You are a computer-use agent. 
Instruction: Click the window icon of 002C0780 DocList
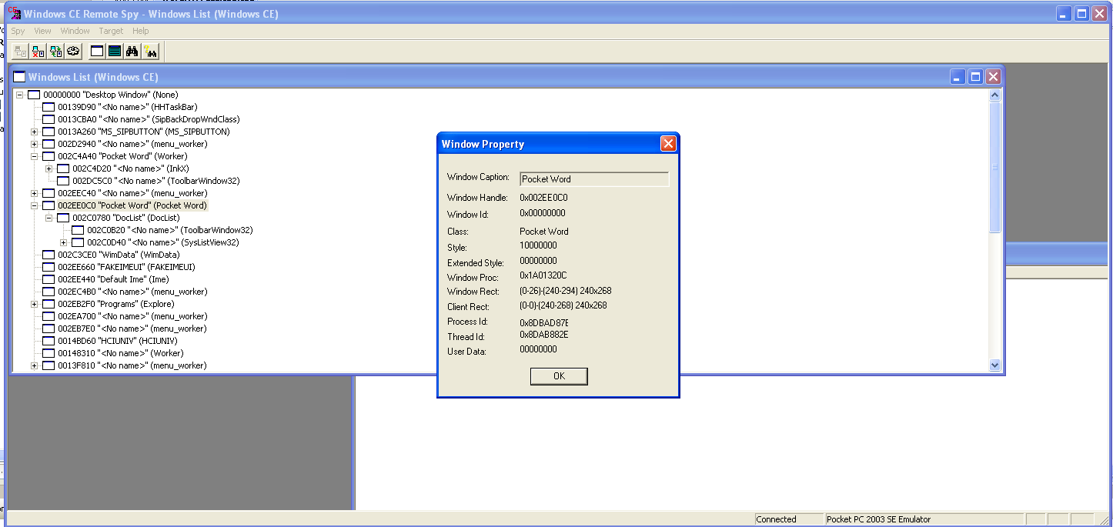(x=63, y=218)
